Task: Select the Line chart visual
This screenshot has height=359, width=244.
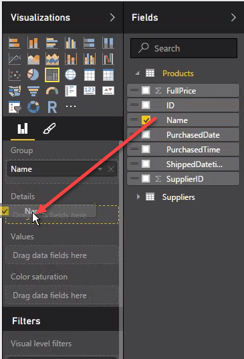Action: pyautogui.click(x=15, y=59)
